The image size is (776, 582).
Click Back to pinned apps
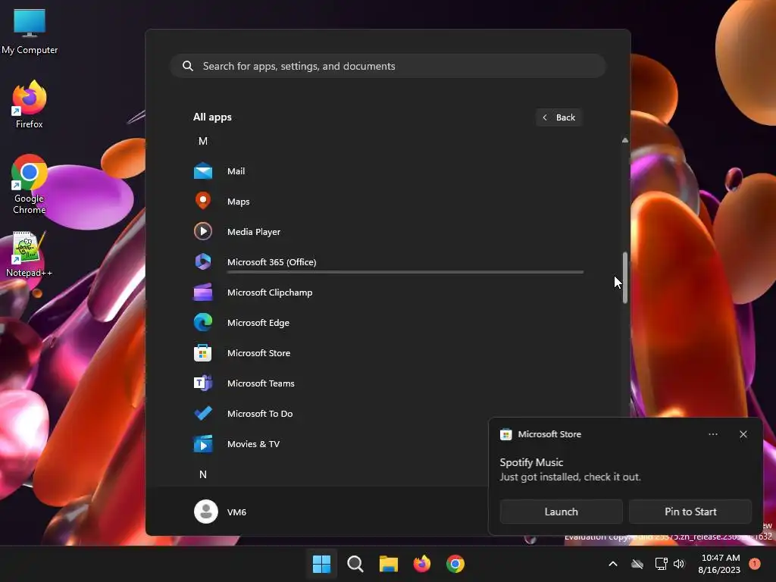[x=559, y=117]
